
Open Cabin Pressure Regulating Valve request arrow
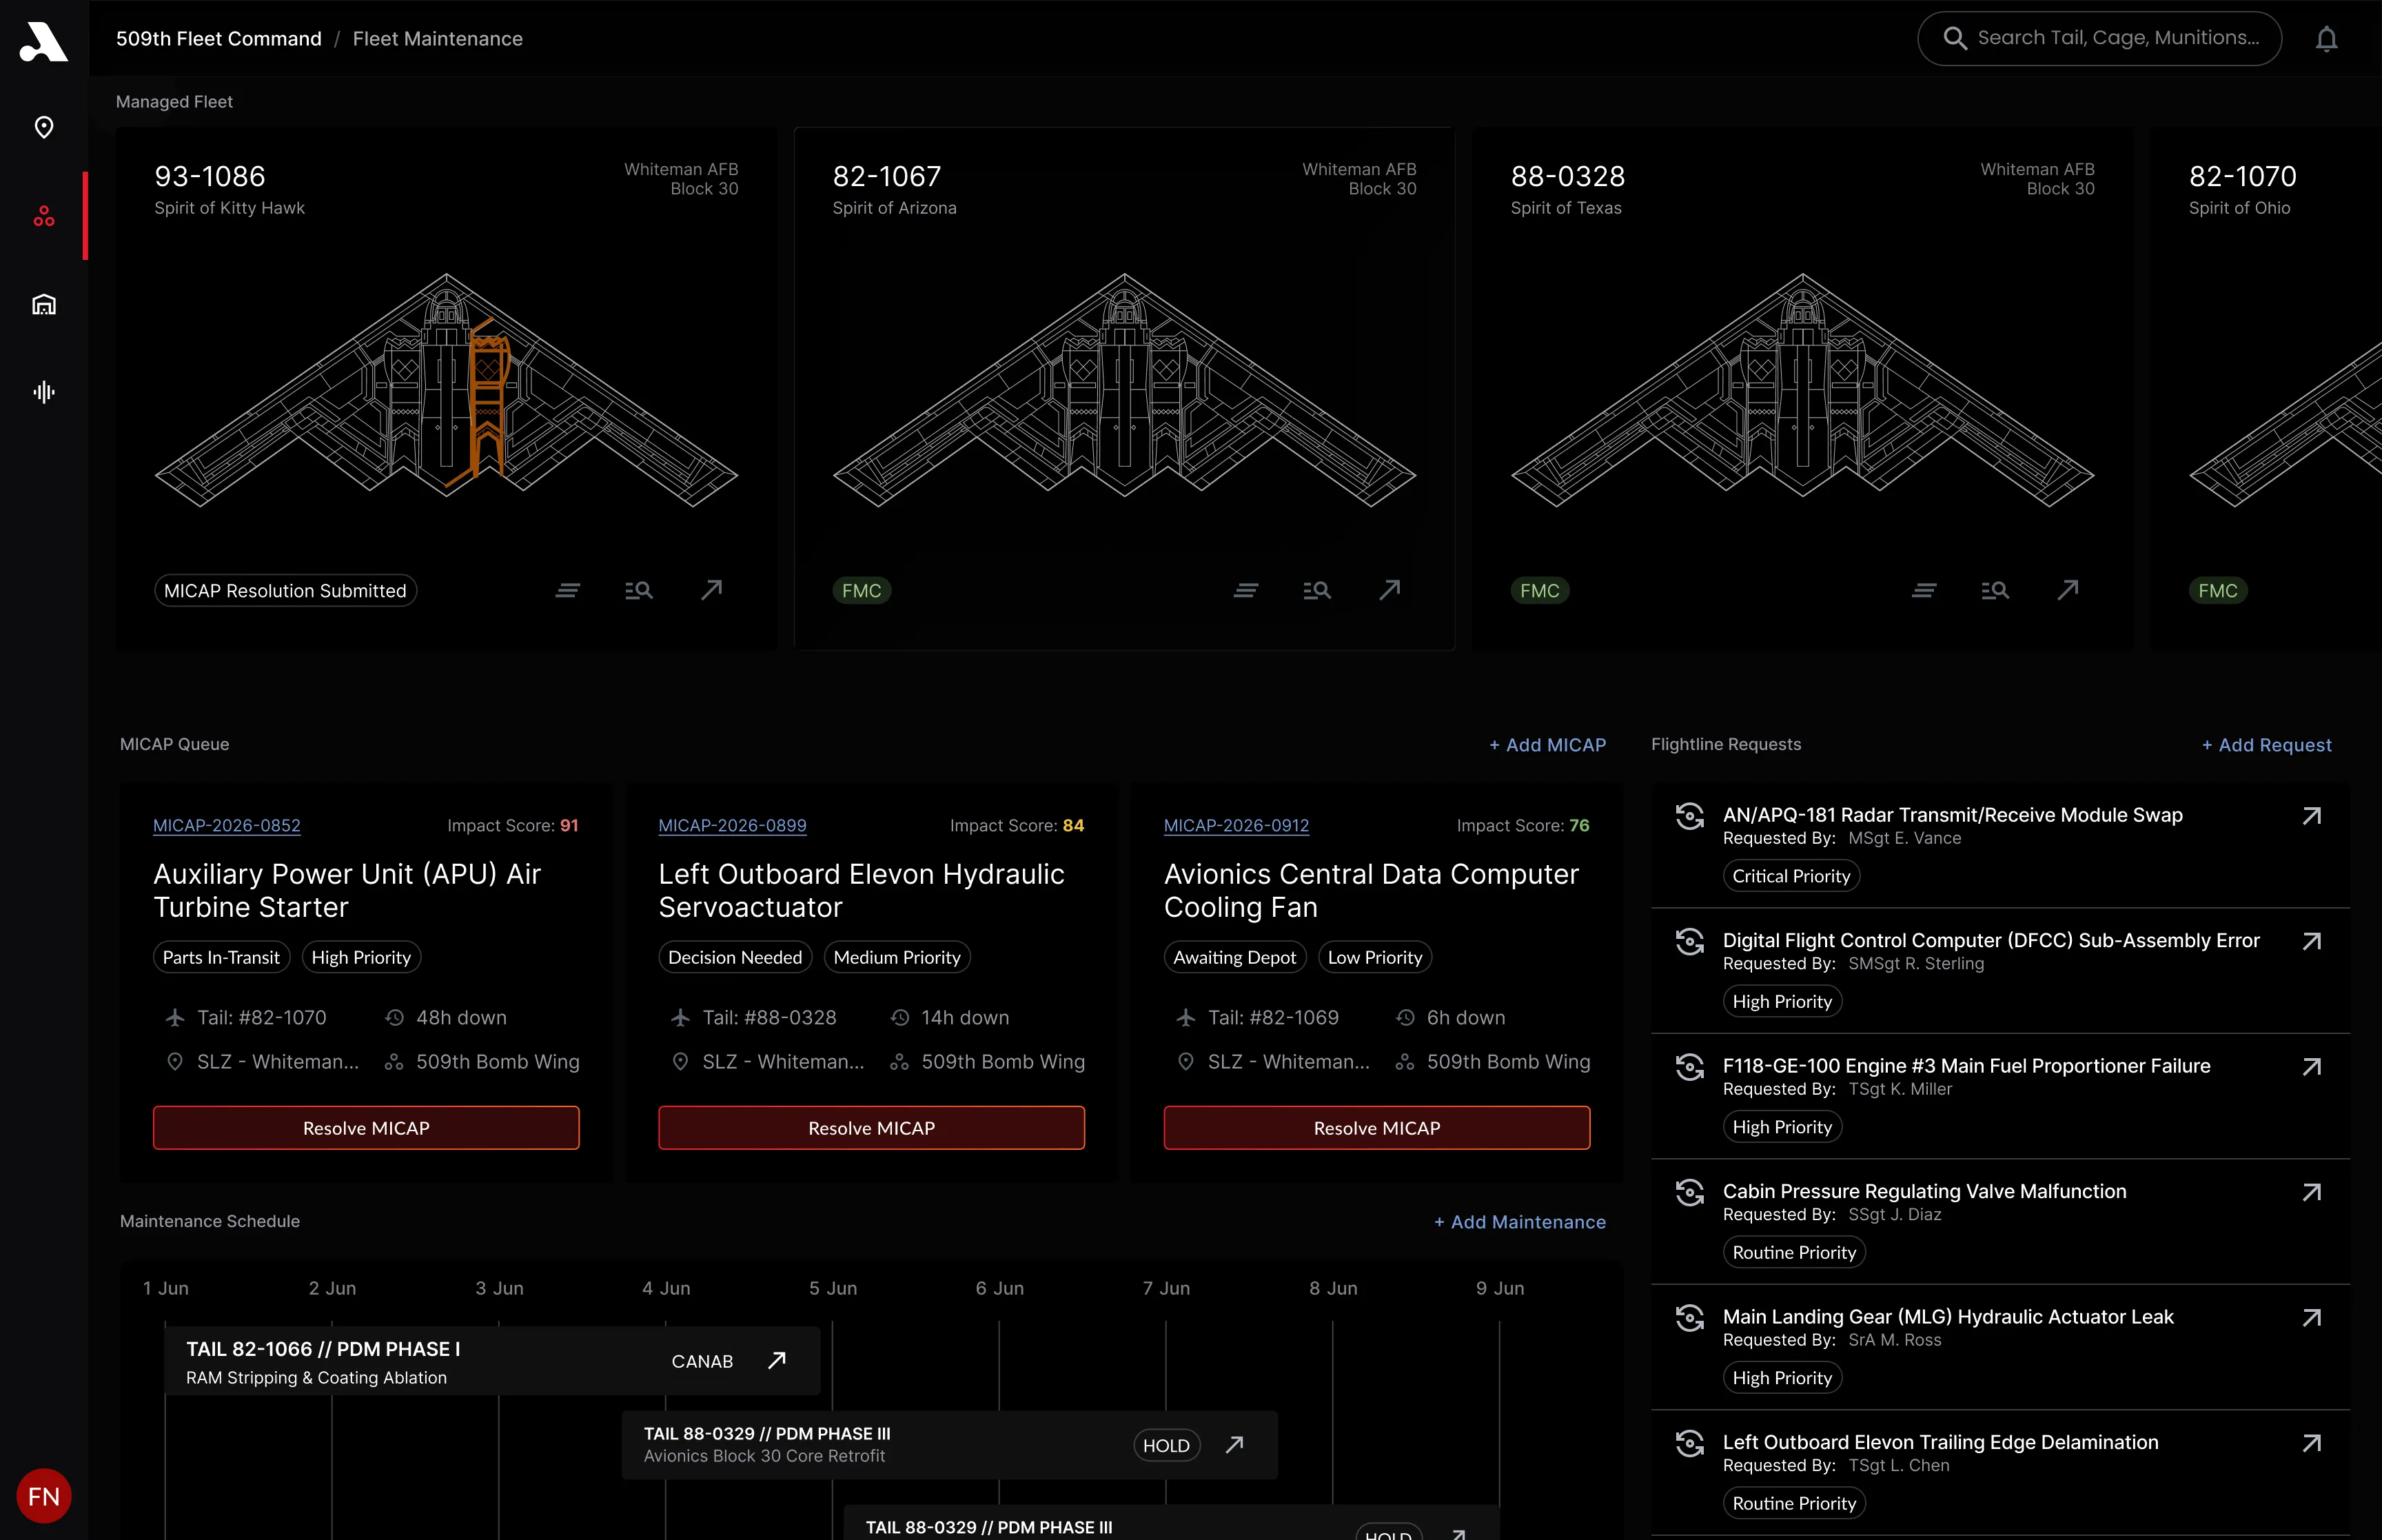tap(2311, 1192)
